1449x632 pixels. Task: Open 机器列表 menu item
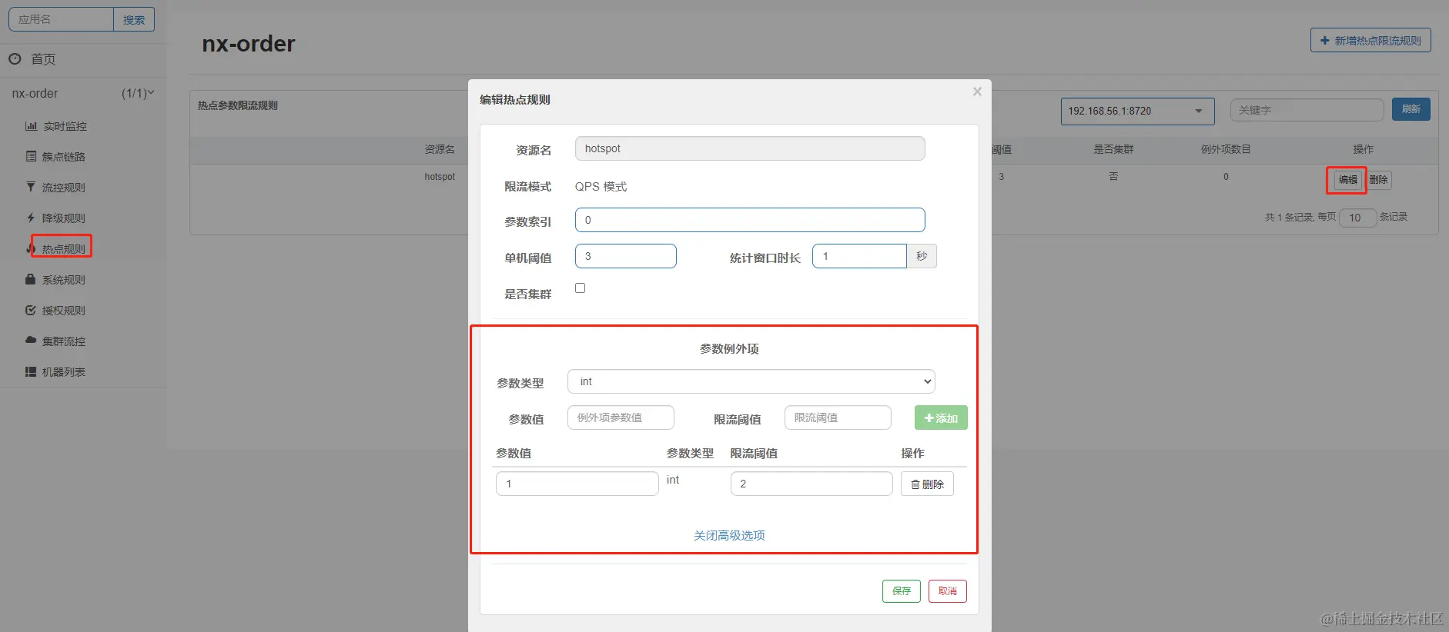click(64, 372)
